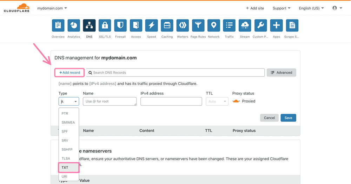The height and width of the screenshot is (184, 351).
Task: Open the SSL/TLS padlock icon
Action: (x=105, y=26)
